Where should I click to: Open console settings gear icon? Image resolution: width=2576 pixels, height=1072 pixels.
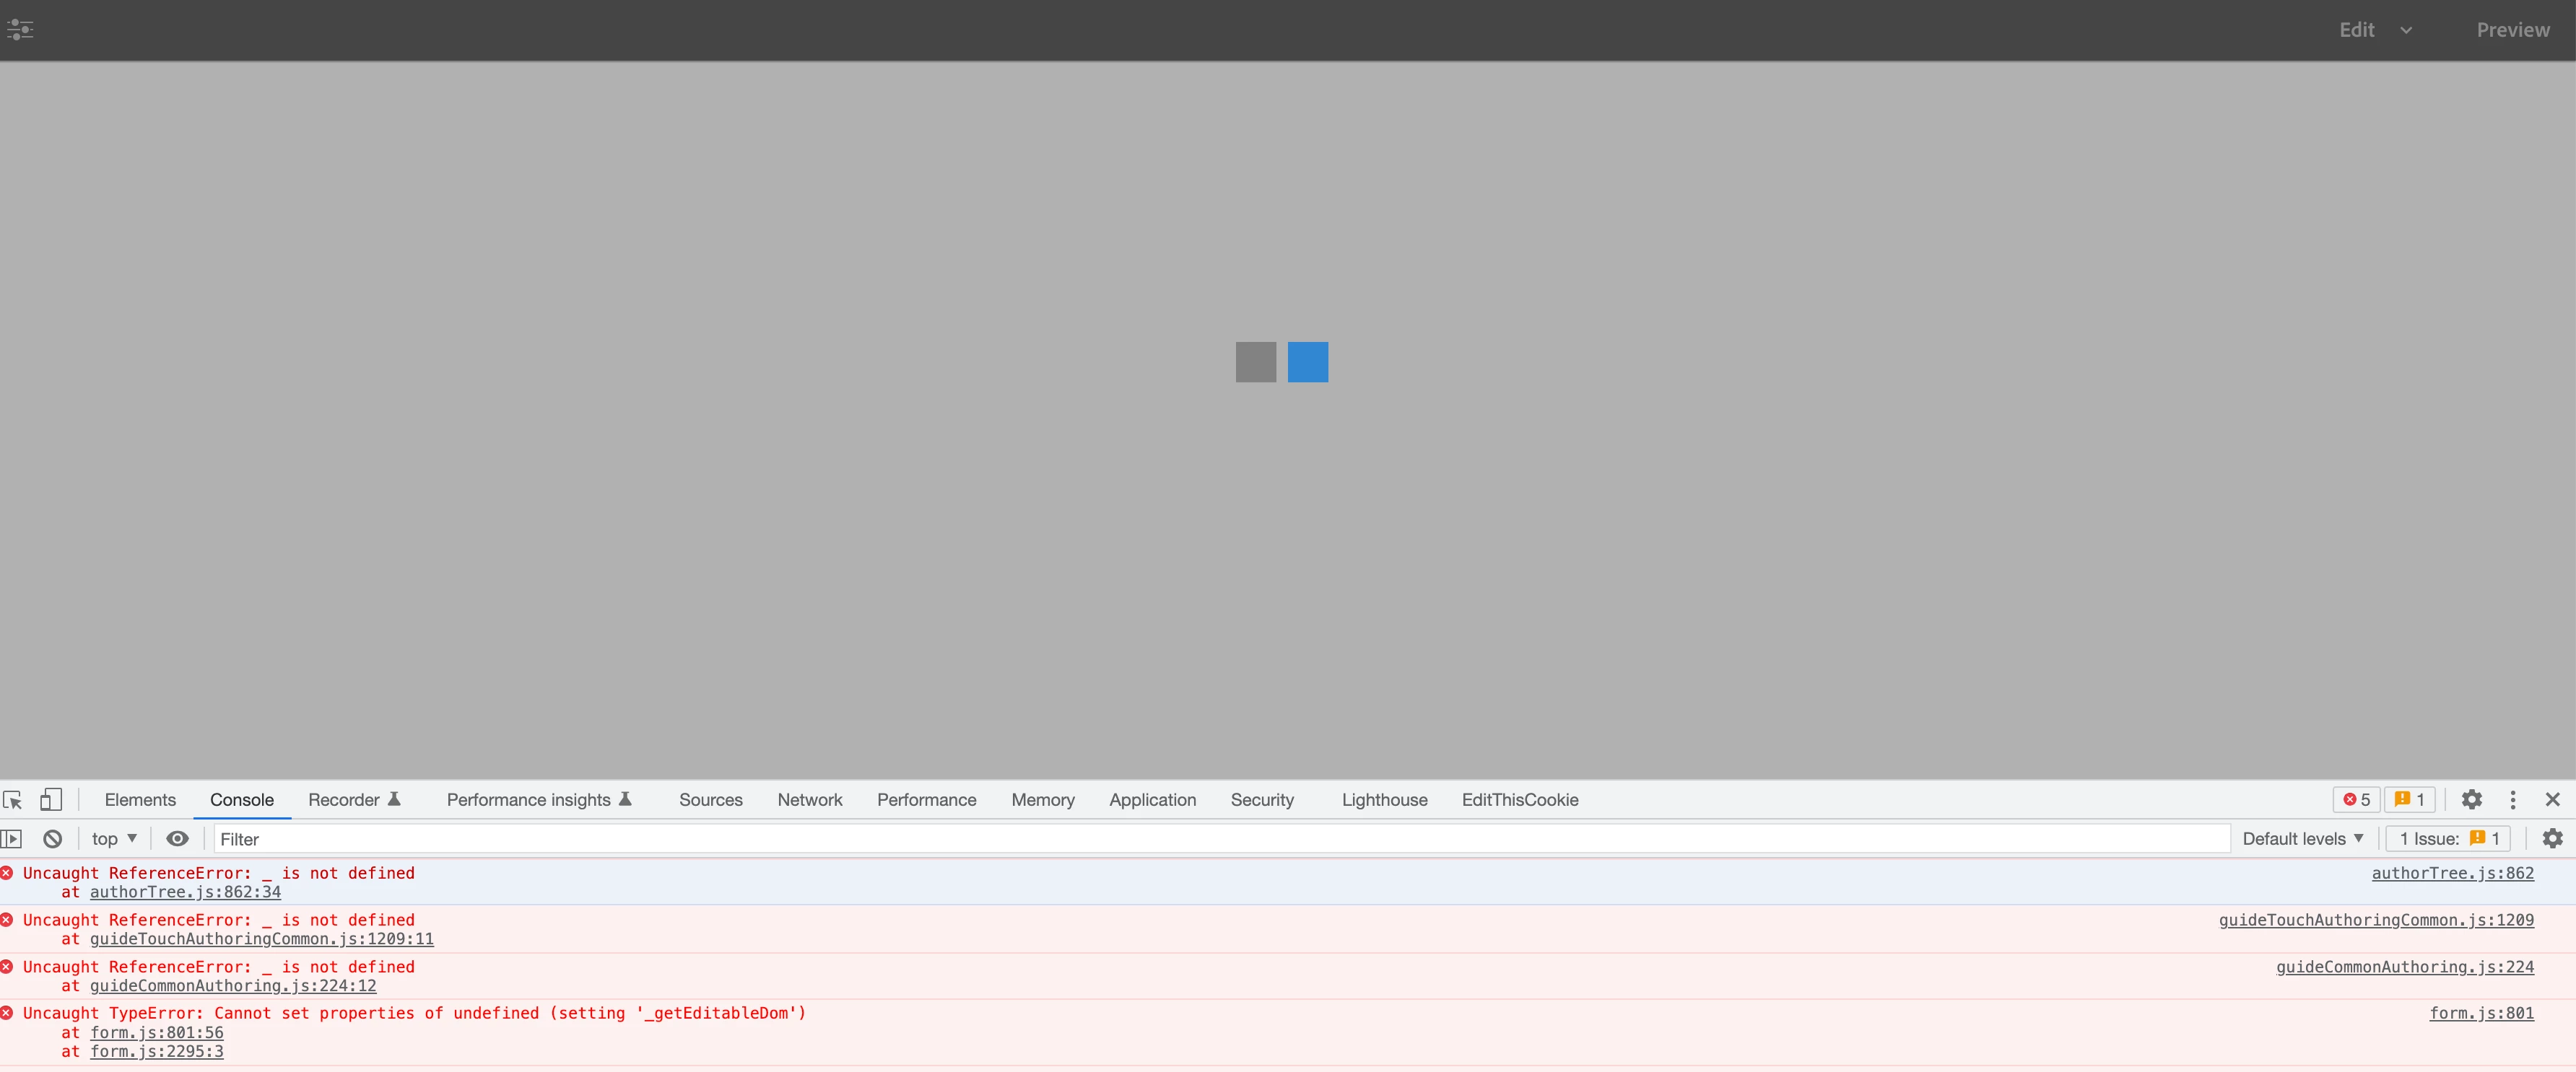pyautogui.click(x=2552, y=839)
